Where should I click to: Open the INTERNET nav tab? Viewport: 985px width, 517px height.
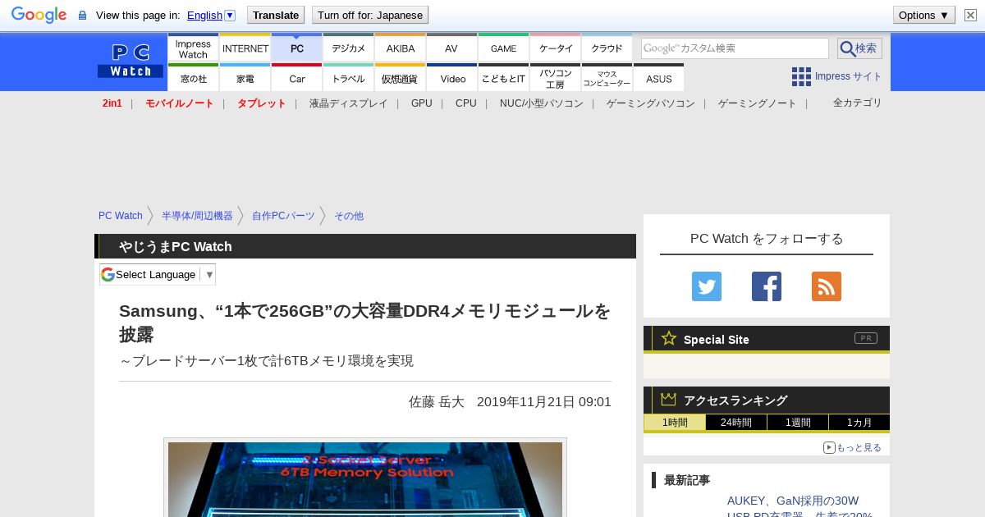click(x=245, y=48)
